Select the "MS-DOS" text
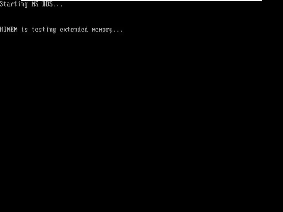Screen dimensions: 283x212 (x=42, y=4)
